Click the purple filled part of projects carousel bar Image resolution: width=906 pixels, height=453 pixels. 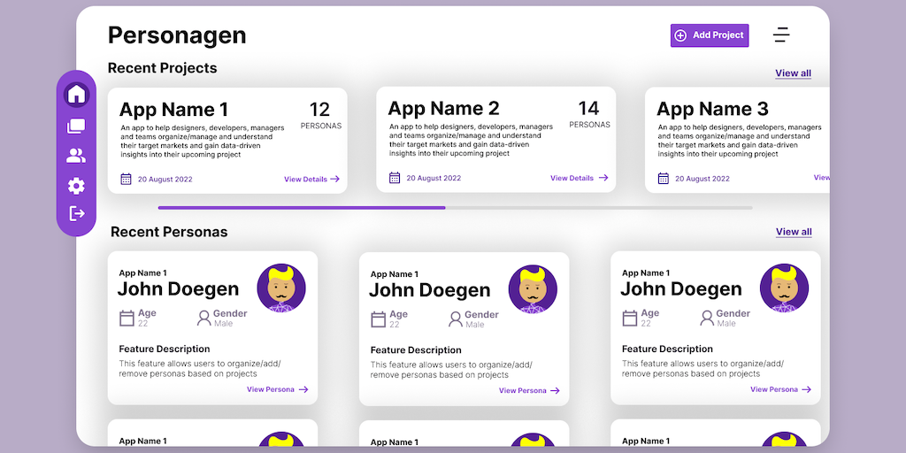point(302,207)
